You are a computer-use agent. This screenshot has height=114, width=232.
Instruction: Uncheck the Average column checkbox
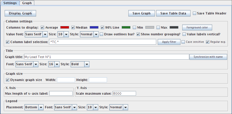pyautogui.click(x=43, y=27)
